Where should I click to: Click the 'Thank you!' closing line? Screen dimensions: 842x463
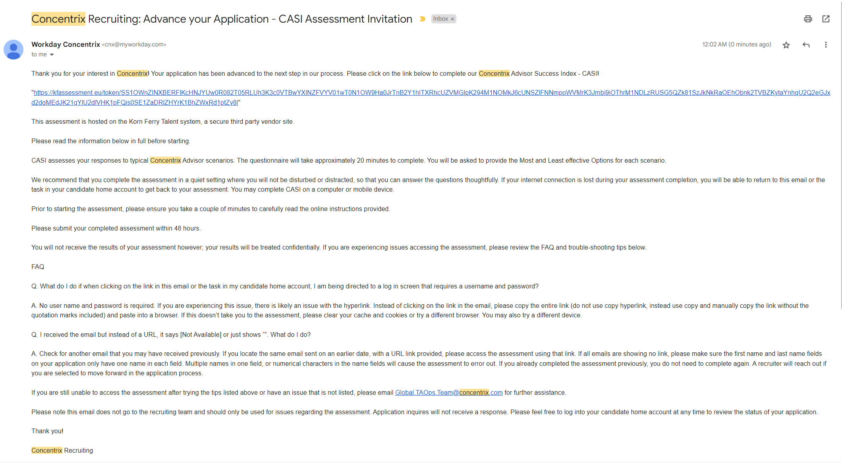pos(47,431)
